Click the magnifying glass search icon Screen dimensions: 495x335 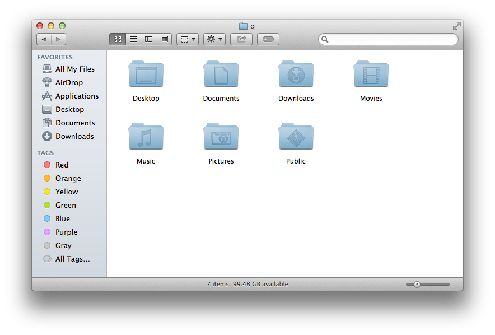pyautogui.click(x=325, y=39)
